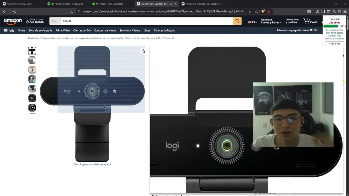Switch to Amazon.com en espanol tab
The width and height of the screenshot is (349, 196).
201,4
